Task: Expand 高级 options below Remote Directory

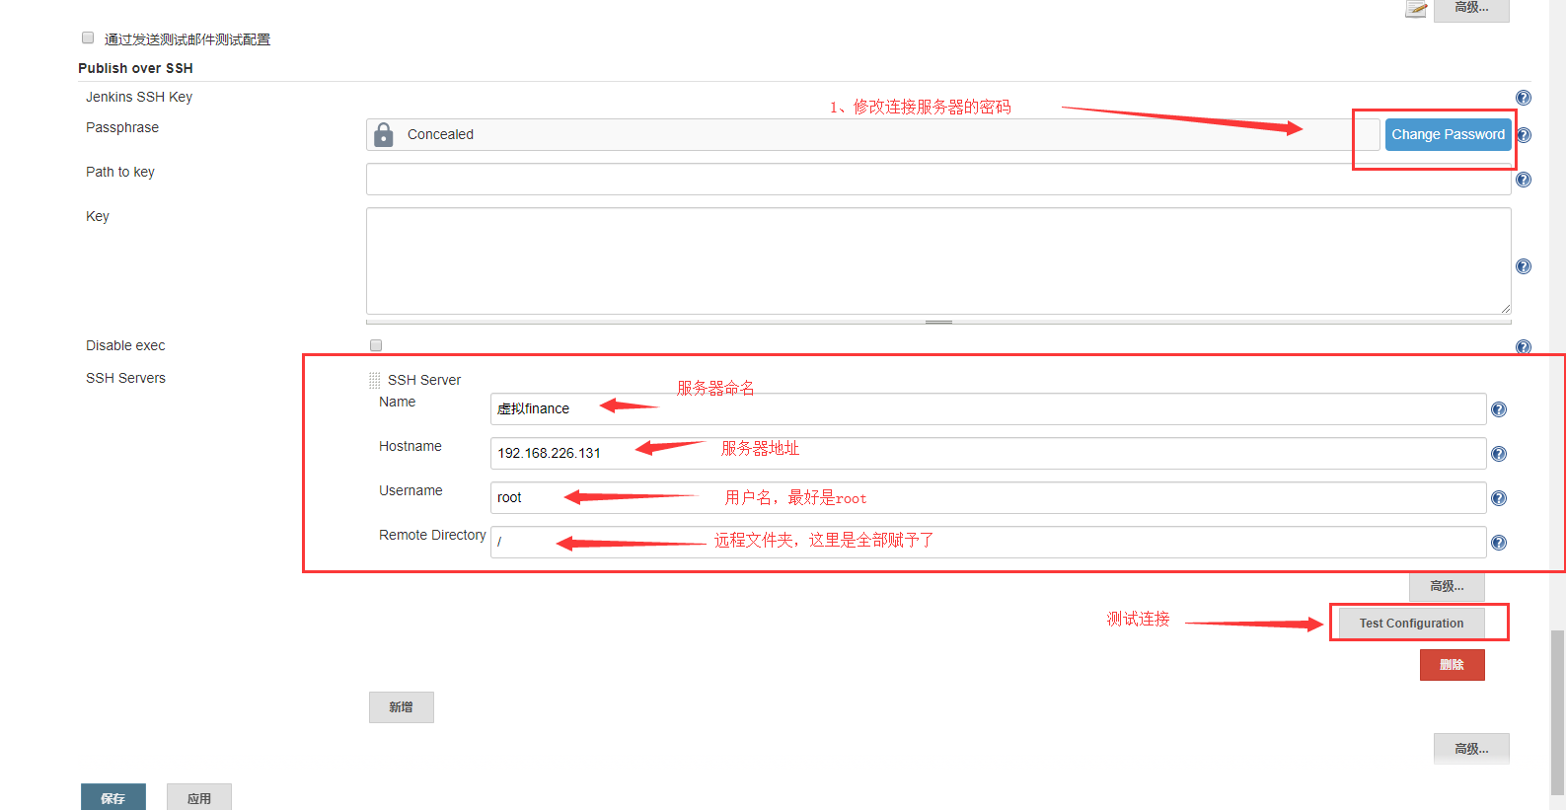Action: tap(1446, 586)
